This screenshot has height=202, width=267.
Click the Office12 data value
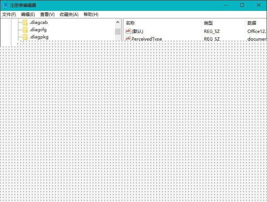coord(257,31)
